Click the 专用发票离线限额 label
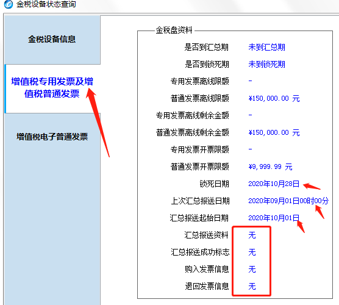339x305 pixels. coord(199,81)
